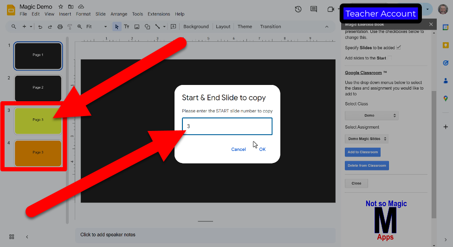Star the Magic Demo presentation
Image resolution: width=453 pixels, height=247 pixels.
point(61,6)
